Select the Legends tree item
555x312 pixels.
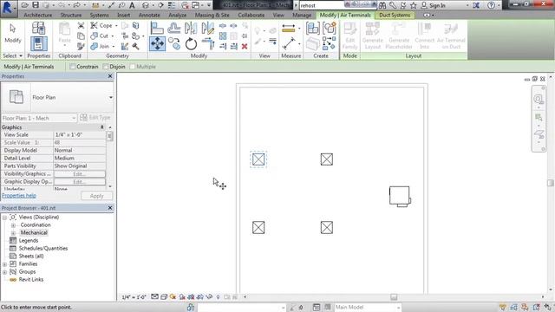coord(29,241)
